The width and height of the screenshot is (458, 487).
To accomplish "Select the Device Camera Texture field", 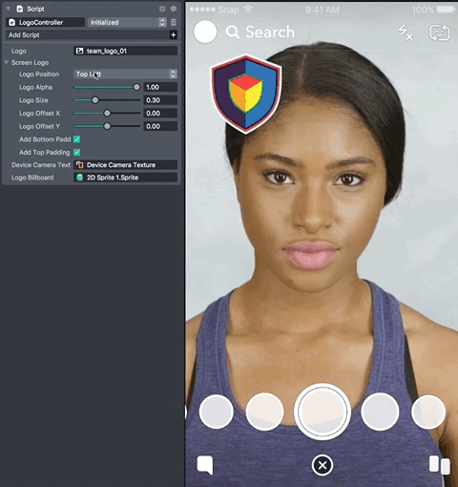I will pyautogui.click(x=125, y=165).
